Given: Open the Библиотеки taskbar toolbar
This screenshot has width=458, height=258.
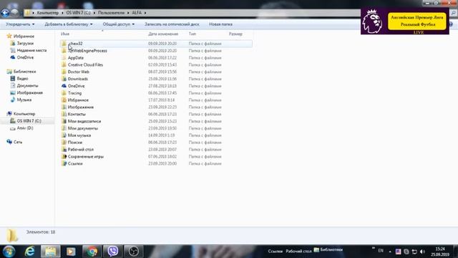Looking at the screenshot, I should (328, 250).
